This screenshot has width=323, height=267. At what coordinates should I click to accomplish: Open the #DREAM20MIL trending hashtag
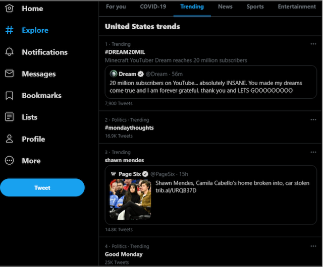click(x=125, y=52)
